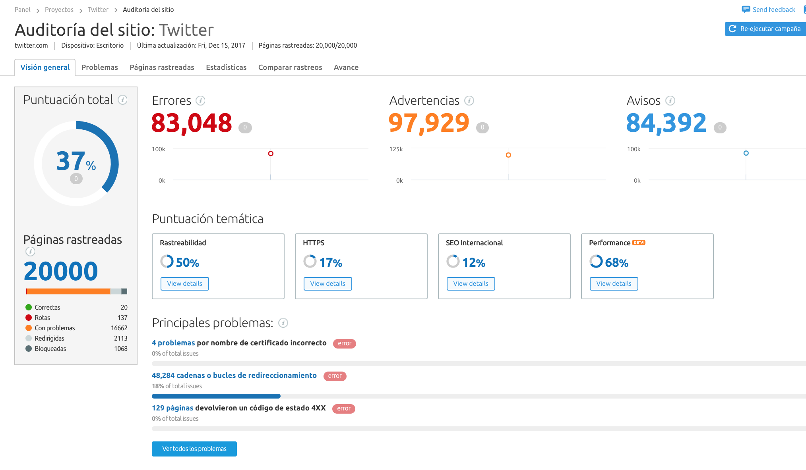Switch to the Avance tab
The image size is (806, 470).
[x=346, y=67]
